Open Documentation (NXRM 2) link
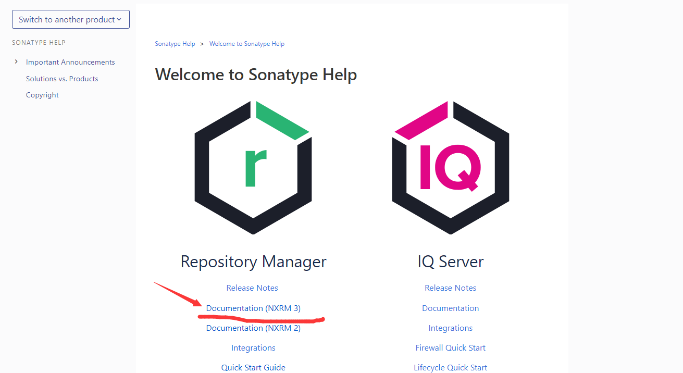The image size is (683, 373). [x=253, y=328]
